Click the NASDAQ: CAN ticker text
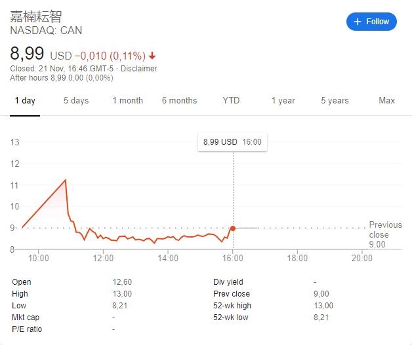Viewport: 412px width, 345px height. 46,30
